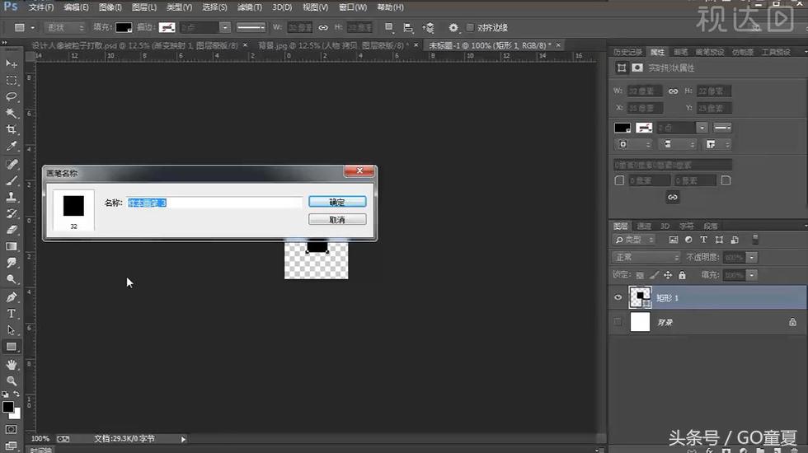Open the 形状 tool mode dropdown
Screen dimensions: 808x453
click(x=62, y=27)
